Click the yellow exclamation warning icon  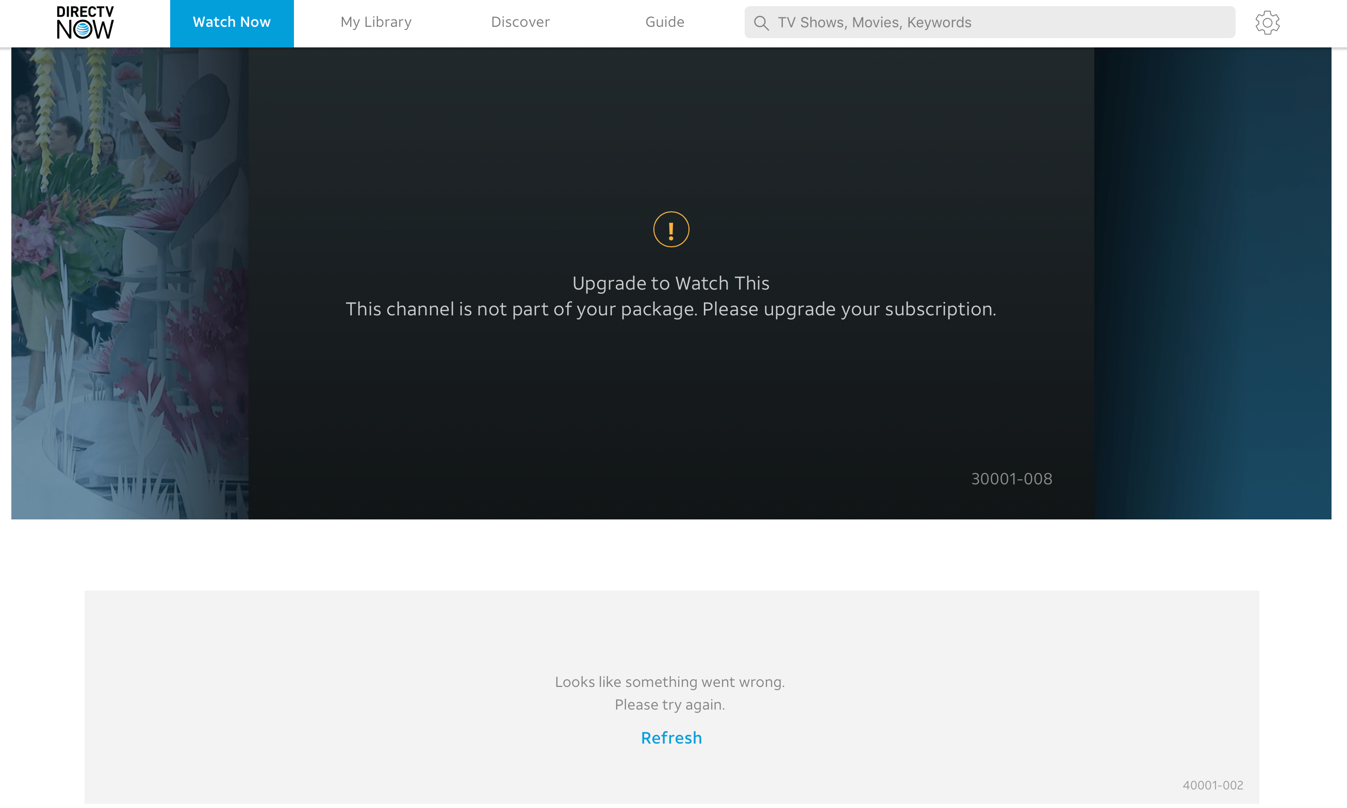point(671,229)
